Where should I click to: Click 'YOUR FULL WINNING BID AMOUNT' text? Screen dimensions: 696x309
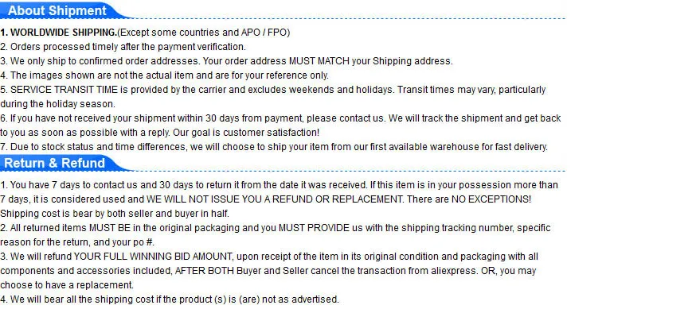(x=154, y=257)
